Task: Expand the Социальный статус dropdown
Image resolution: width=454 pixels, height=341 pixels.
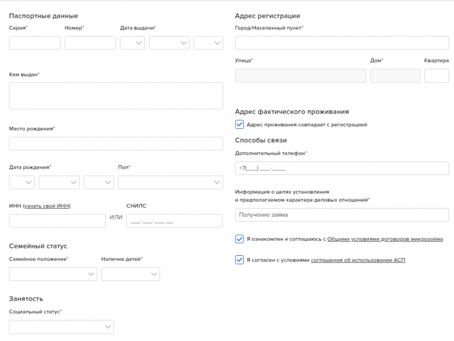Action: click(61, 327)
